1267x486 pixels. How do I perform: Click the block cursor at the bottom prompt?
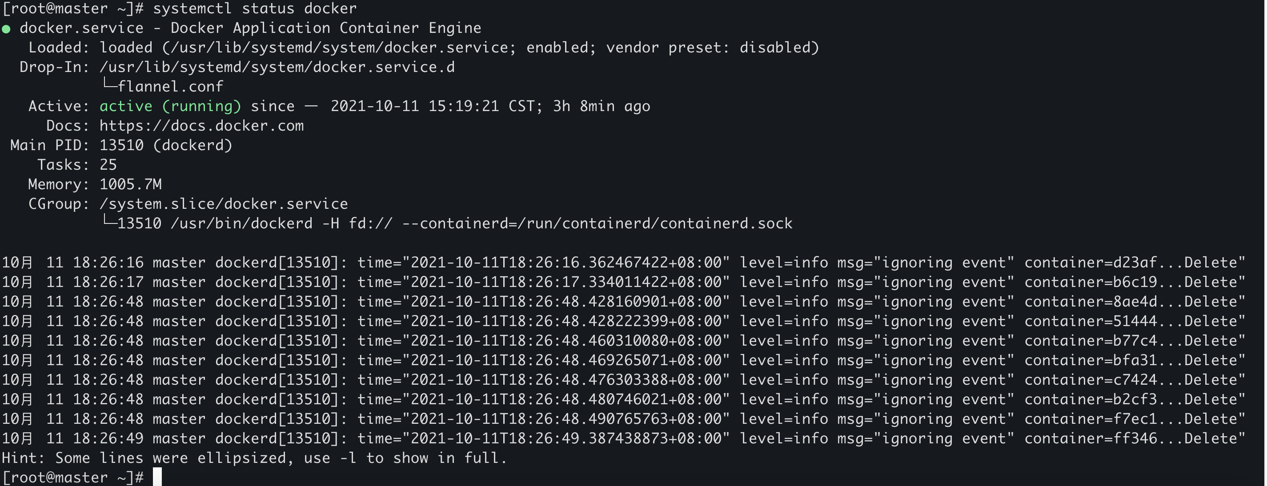pos(157,477)
